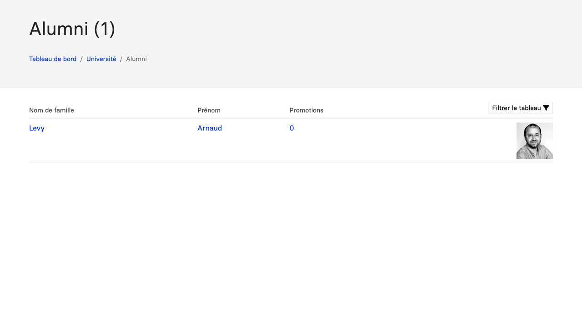Open the Levy family name link
582x327 pixels.
coord(37,128)
